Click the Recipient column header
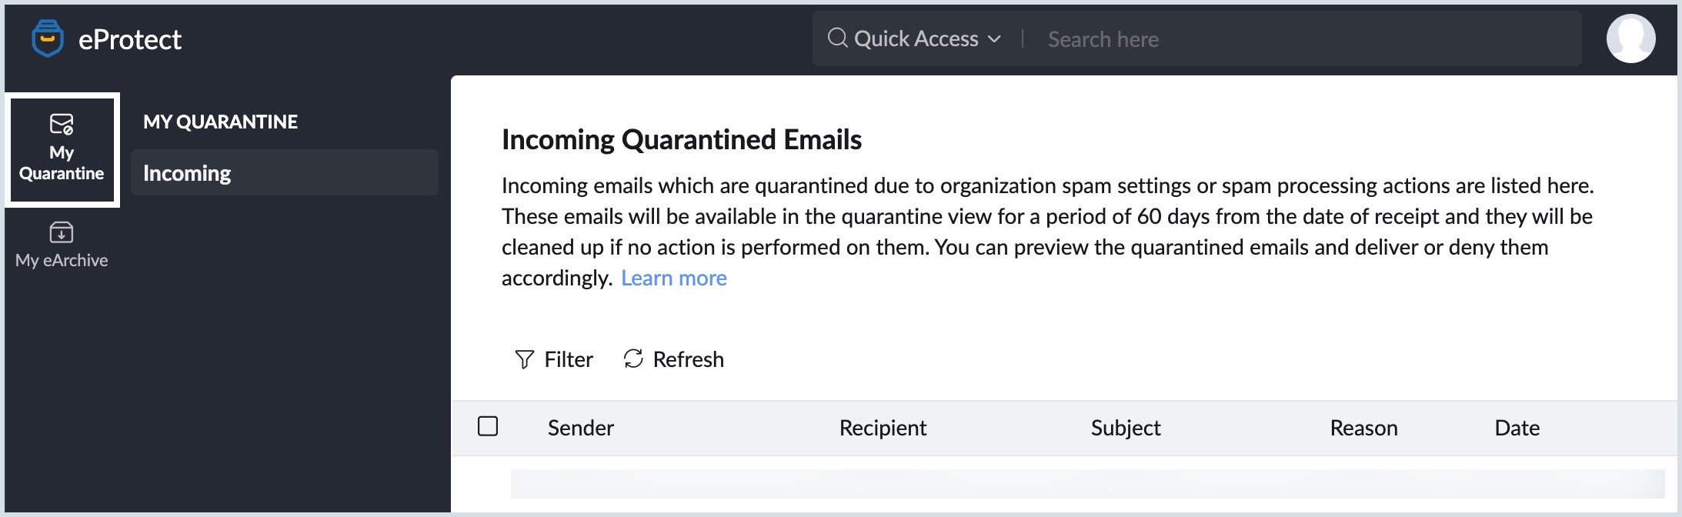This screenshot has height=517, width=1682. coord(883,428)
